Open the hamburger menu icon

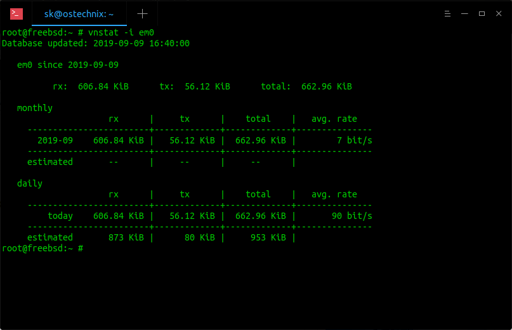pos(447,14)
